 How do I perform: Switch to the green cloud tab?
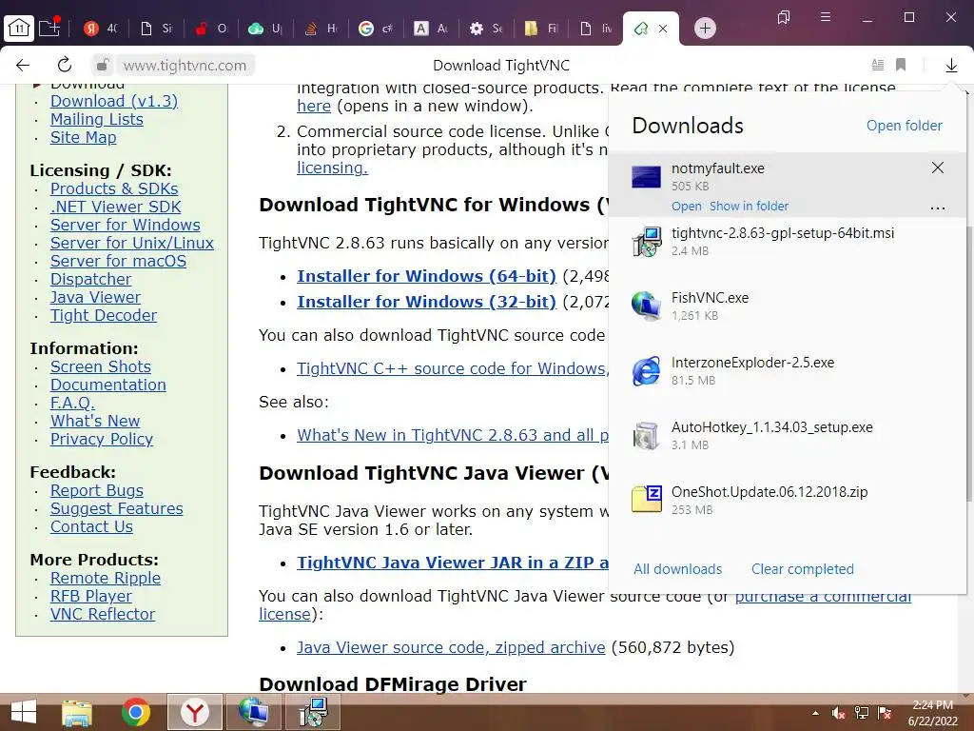pos(267,28)
